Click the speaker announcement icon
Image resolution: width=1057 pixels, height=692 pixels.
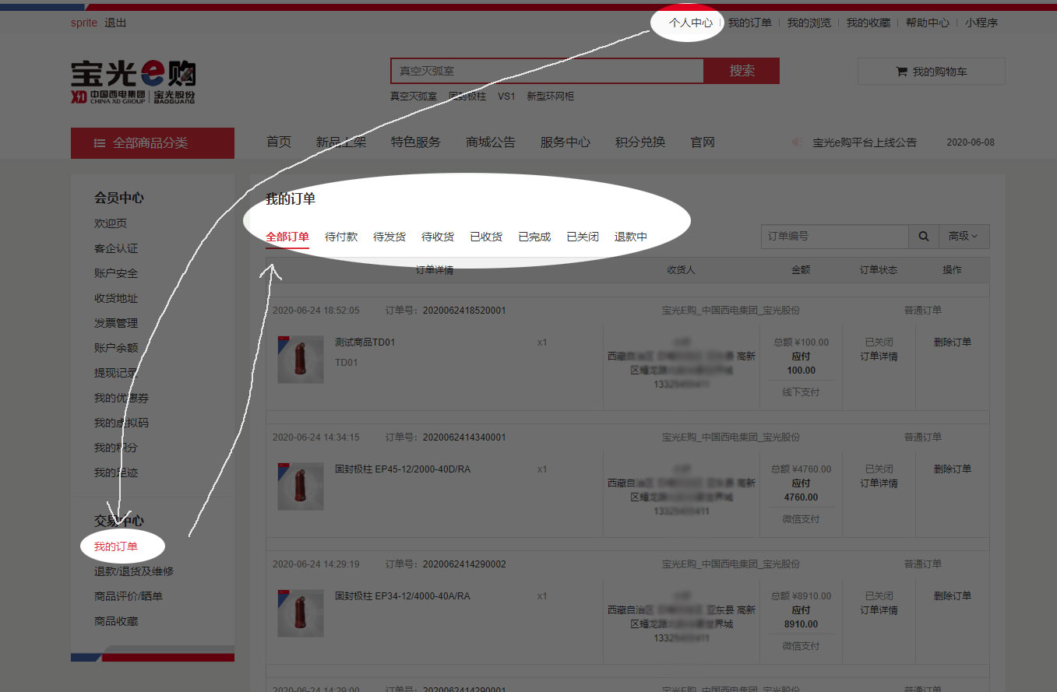point(797,142)
